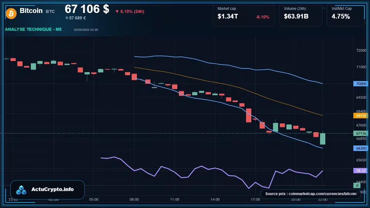Click the 14:00 time axis label
This screenshot has width=370, height=208.
(x=215, y=199)
